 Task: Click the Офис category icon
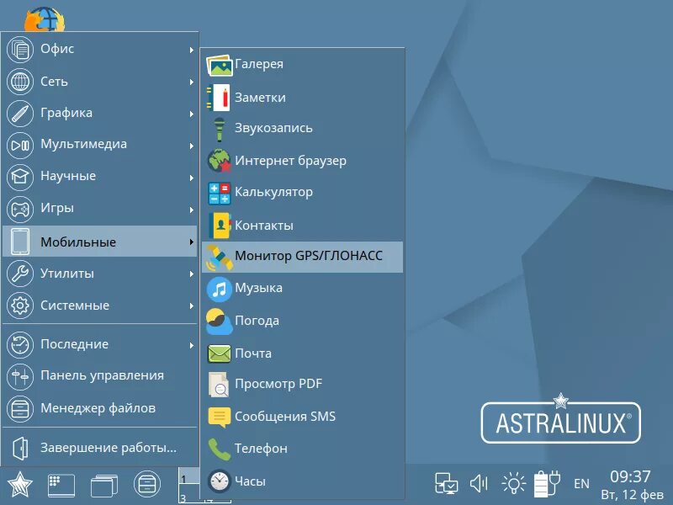(19, 50)
